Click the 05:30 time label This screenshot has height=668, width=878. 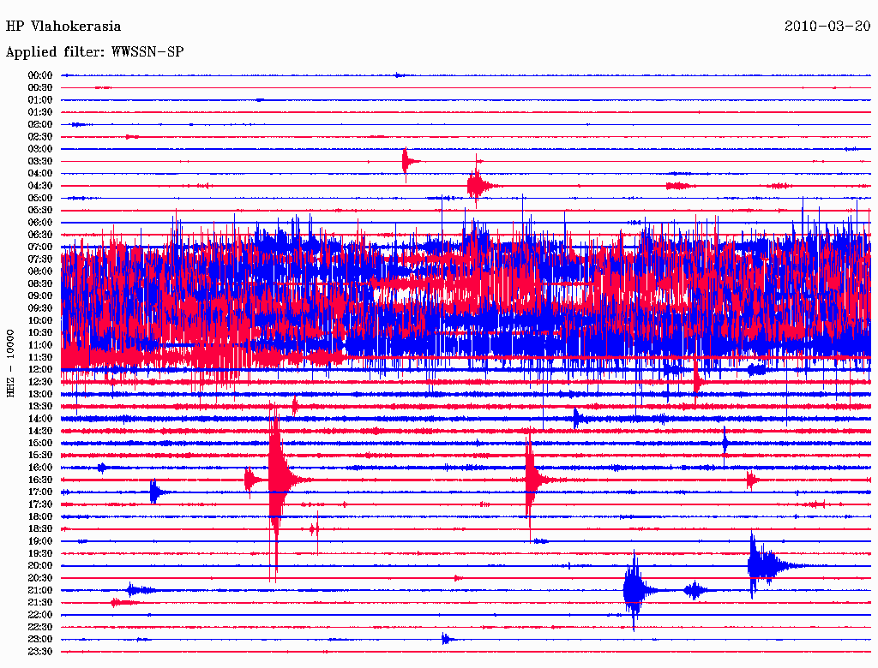40,211
